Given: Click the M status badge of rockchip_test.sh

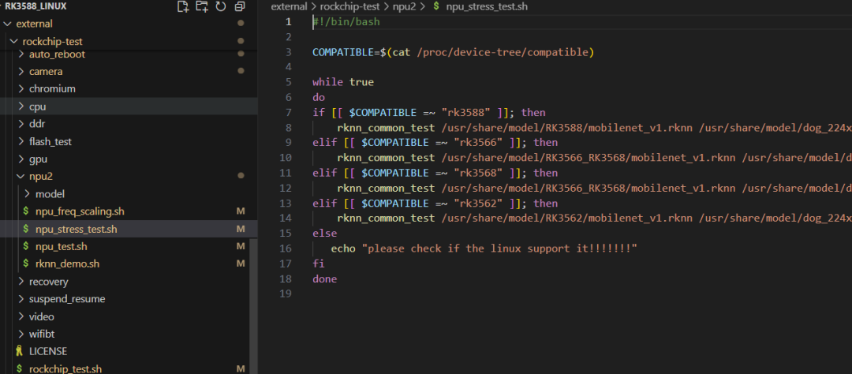Looking at the screenshot, I should [x=241, y=369].
